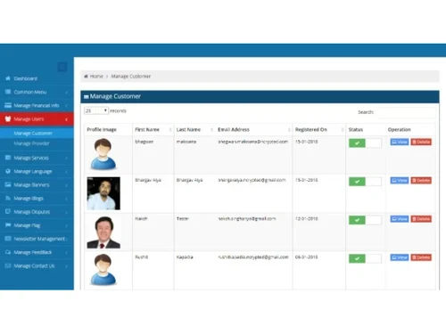The width and height of the screenshot is (446, 334).
Task: Click Manage Customer breadcrumb text
Action: point(131,77)
